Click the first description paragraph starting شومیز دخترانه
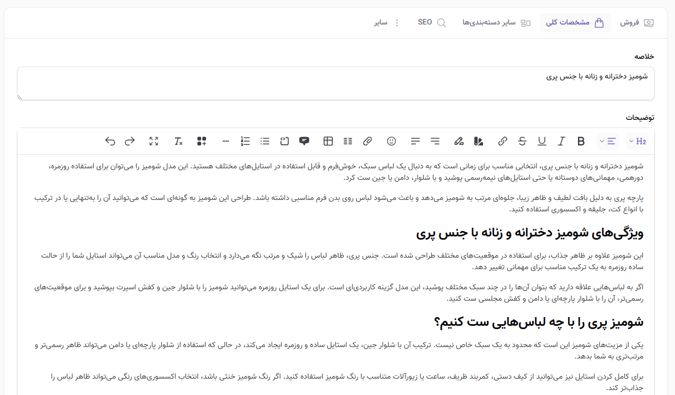This screenshot has height=395, width=675. tap(346, 172)
